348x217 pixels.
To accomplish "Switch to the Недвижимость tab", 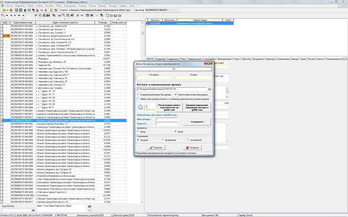I will tap(195, 59).
